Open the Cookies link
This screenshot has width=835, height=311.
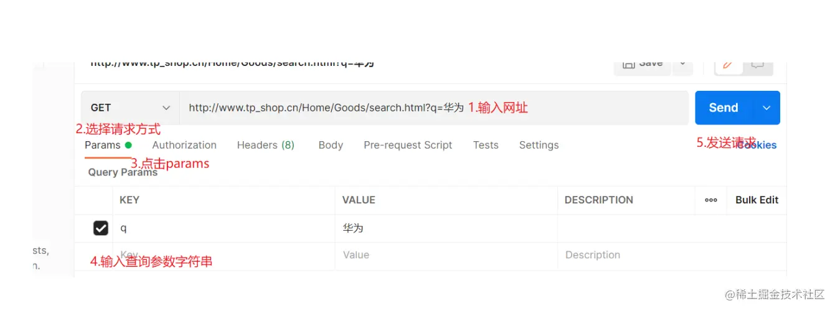pyautogui.click(x=757, y=145)
